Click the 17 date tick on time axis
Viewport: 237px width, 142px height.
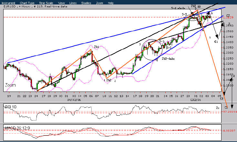click(135, 96)
